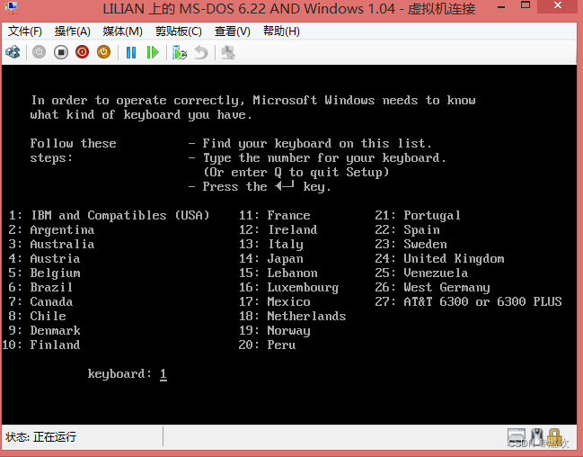The width and height of the screenshot is (583, 457).
Task: Click the orange Save state icon
Action: click(103, 52)
